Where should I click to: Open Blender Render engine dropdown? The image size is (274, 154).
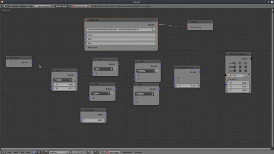pos(63,6)
